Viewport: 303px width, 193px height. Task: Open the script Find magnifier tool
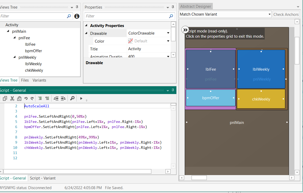[72, 98]
